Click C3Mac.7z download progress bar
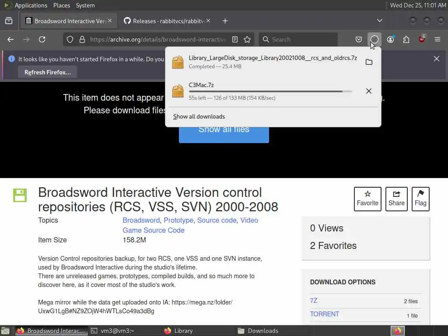Screen dimensions: 448x336 click(x=270, y=91)
